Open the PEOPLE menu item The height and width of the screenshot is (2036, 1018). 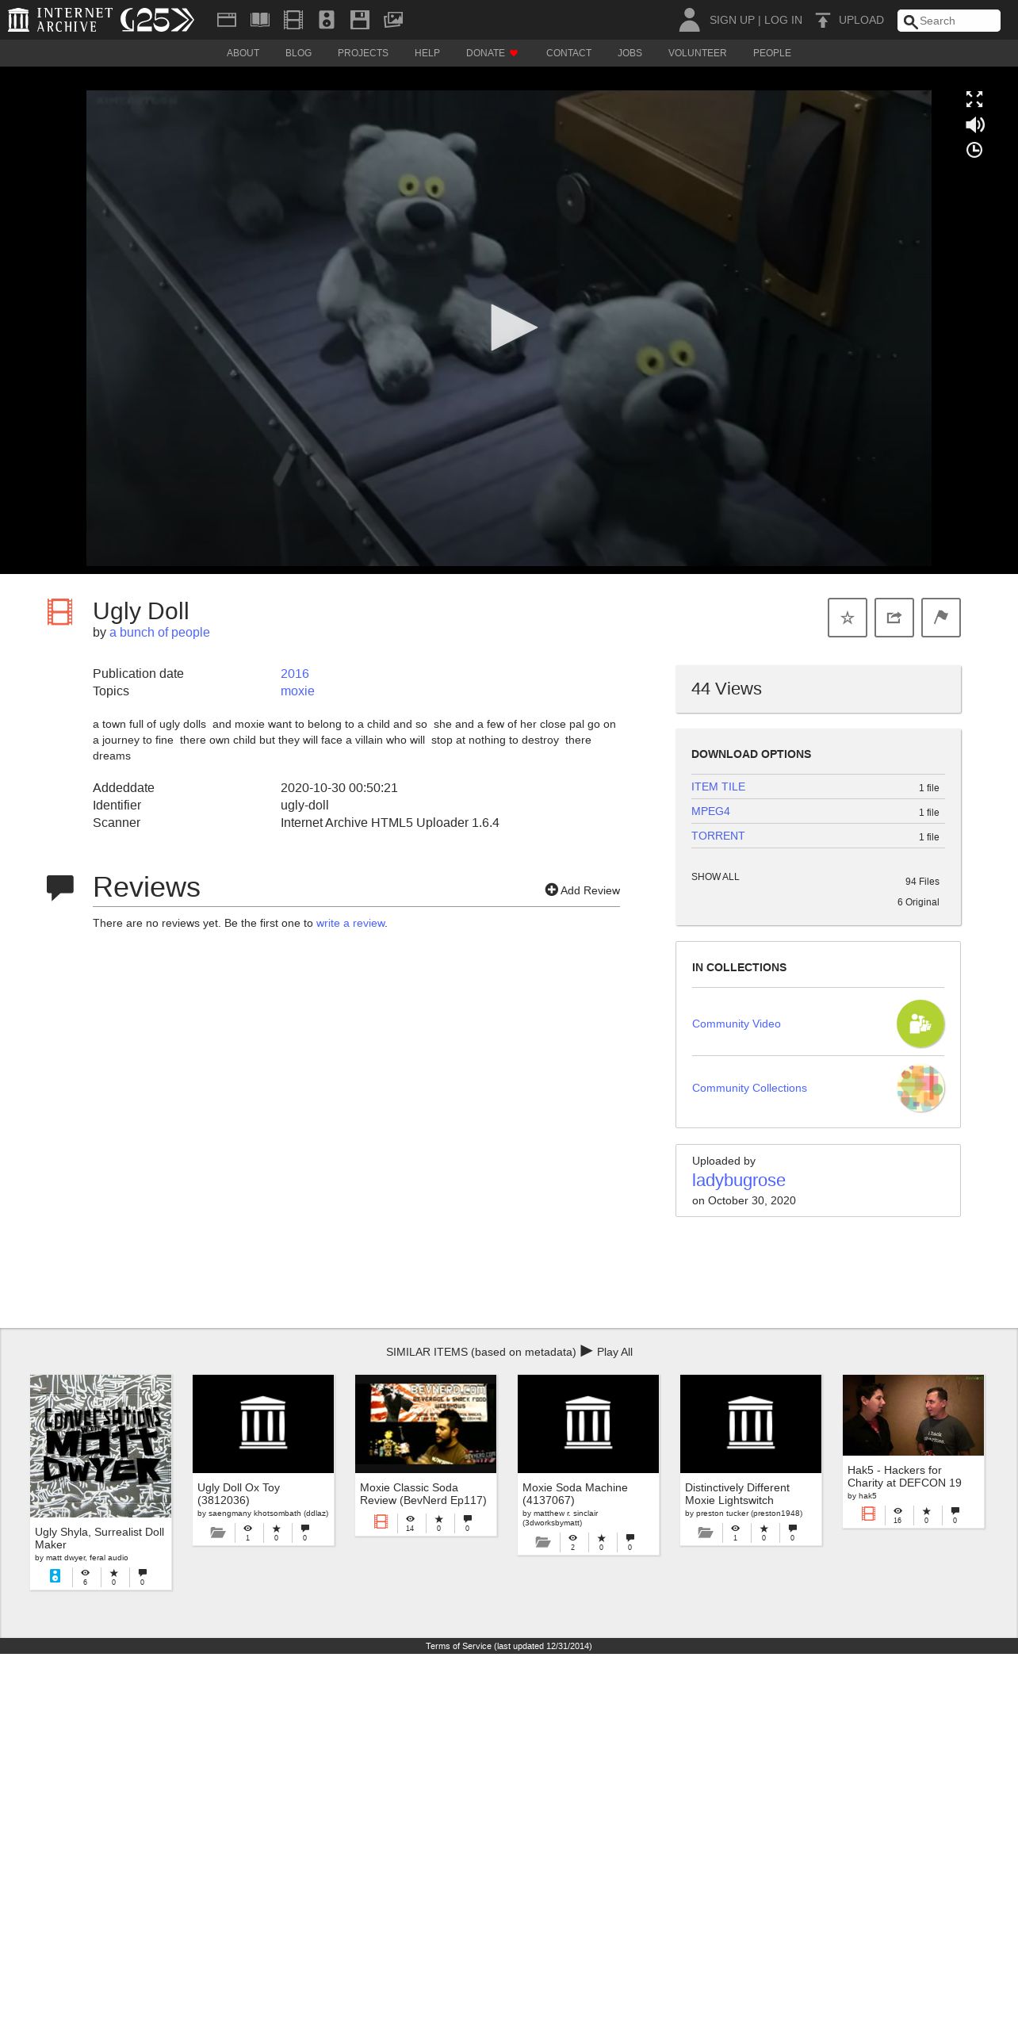pyautogui.click(x=772, y=53)
